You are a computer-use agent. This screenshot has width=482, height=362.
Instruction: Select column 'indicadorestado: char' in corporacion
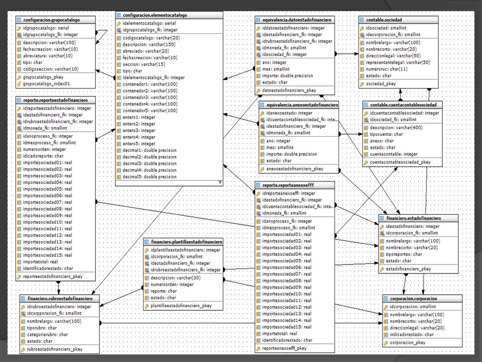[x=412, y=335]
